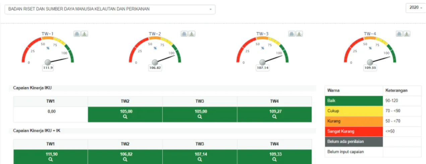
Task: Click the TW-2 gauge needle hub
Action: [x=155, y=62]
